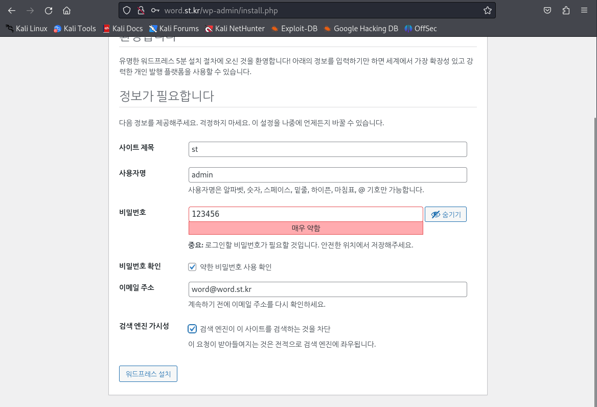The height and width of the screenshot is (407, 597).
Task: Open the Kali Linux bookmark
Action: tap(27, 29)
